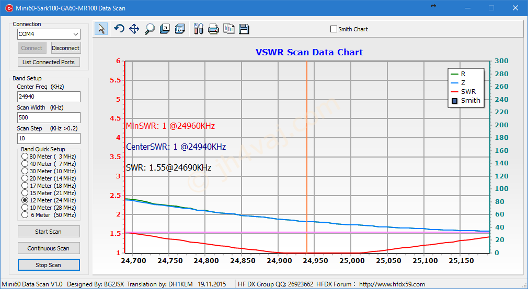Click HF DX Group QQ status text

point(276,284)
